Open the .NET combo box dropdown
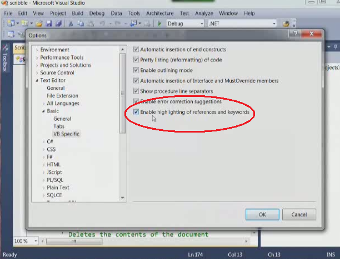The image size is (340, 259). (x=274, y=23)
